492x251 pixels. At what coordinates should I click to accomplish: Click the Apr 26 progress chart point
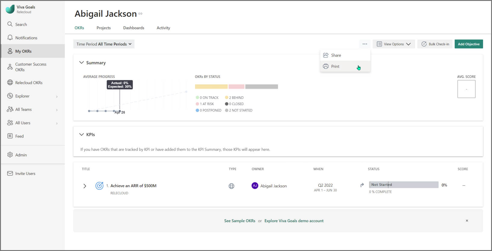click(x=120, y=111)
